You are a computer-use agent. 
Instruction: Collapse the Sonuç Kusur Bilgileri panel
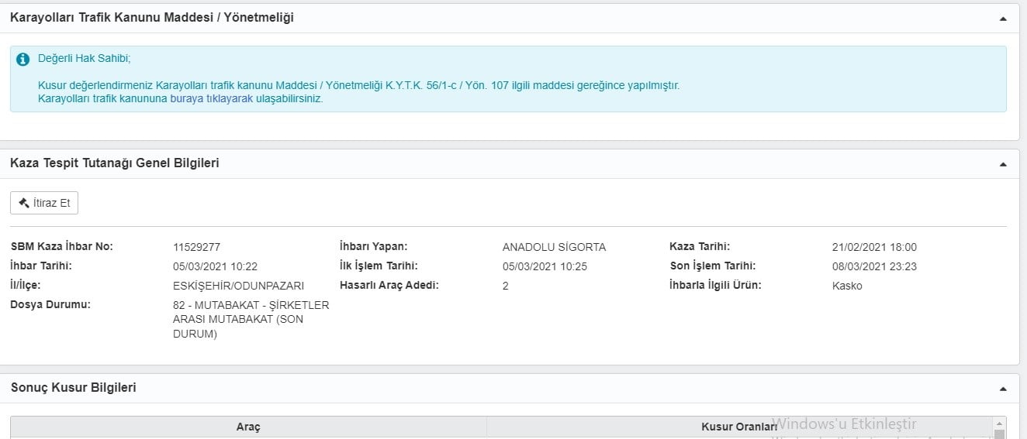[1003, 389]
